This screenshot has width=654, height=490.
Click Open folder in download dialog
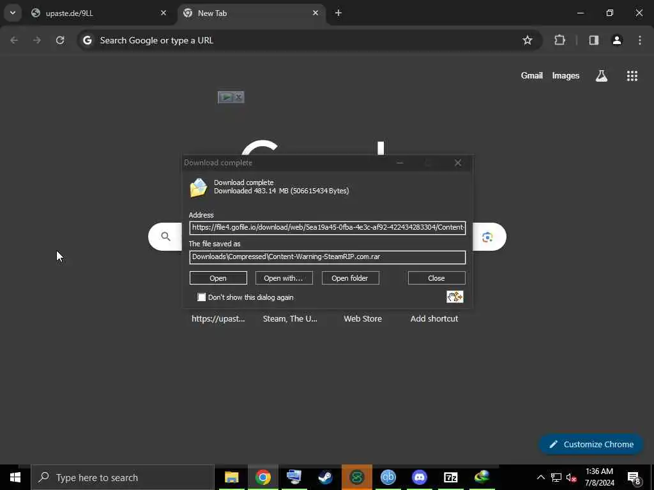350,278
